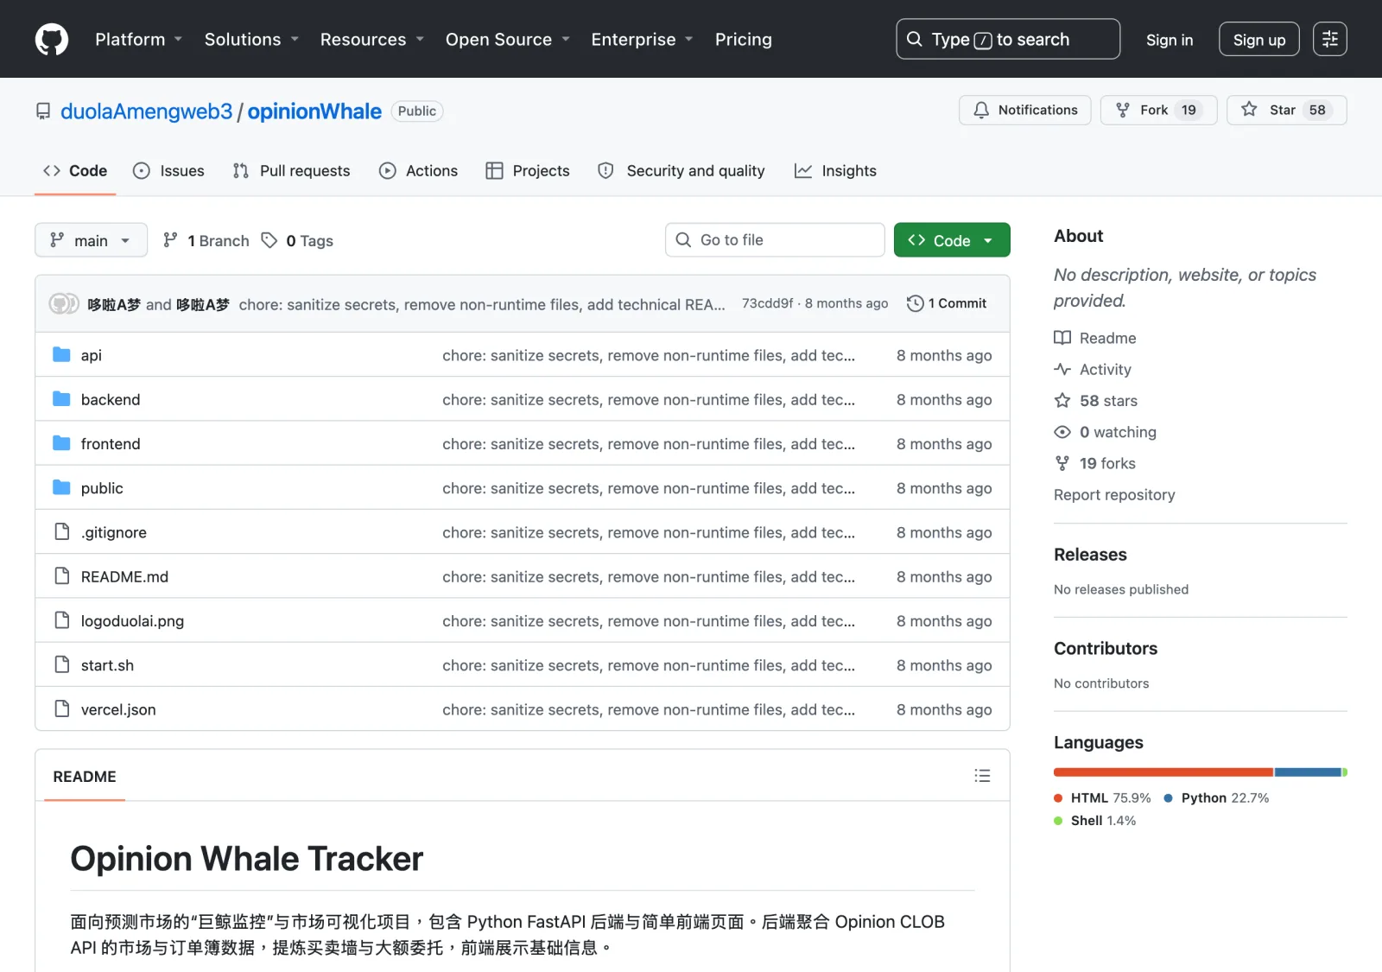Click the commit author avatar
The image size is (1382, 972).
pyautogui.click(x=64, y=303)
